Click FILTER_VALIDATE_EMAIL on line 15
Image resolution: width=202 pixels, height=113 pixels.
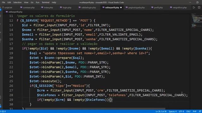click(x=119, y=35)
